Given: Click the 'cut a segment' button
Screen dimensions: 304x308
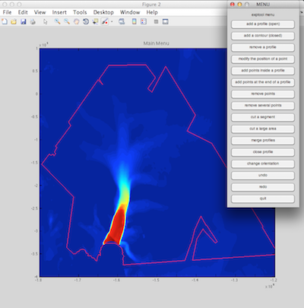Looking at the screenshot, I should pos(263,117).
